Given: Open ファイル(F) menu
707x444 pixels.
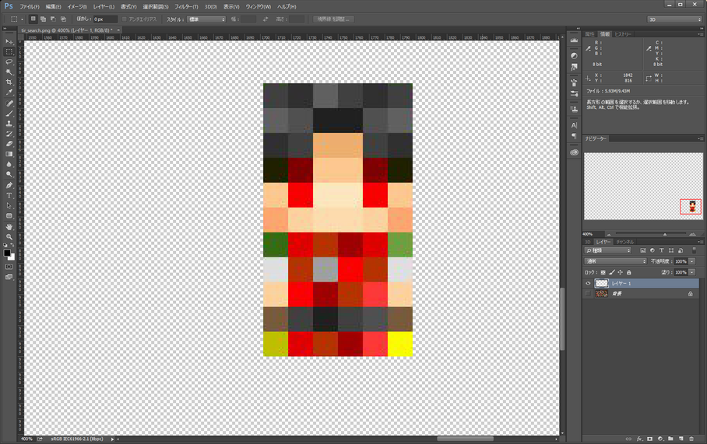Looking at the screenshot, I should pyautogui.click(x=29, y=7).
